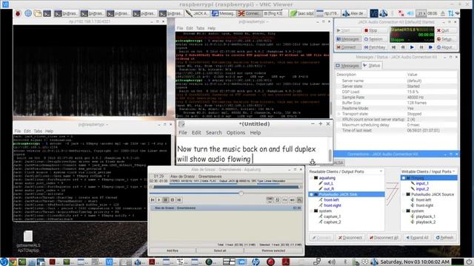Click Aqualung play icon
474x266 pixels.
(x=159, y=200)
